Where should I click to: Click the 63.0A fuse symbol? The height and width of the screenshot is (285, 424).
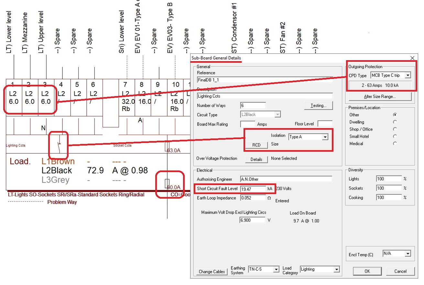[167, 147]
